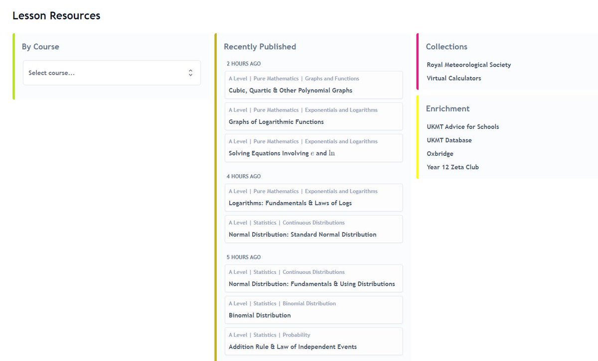Click the Enrichment panel heading
598x361 pixels.
click(x=448, y=109)
